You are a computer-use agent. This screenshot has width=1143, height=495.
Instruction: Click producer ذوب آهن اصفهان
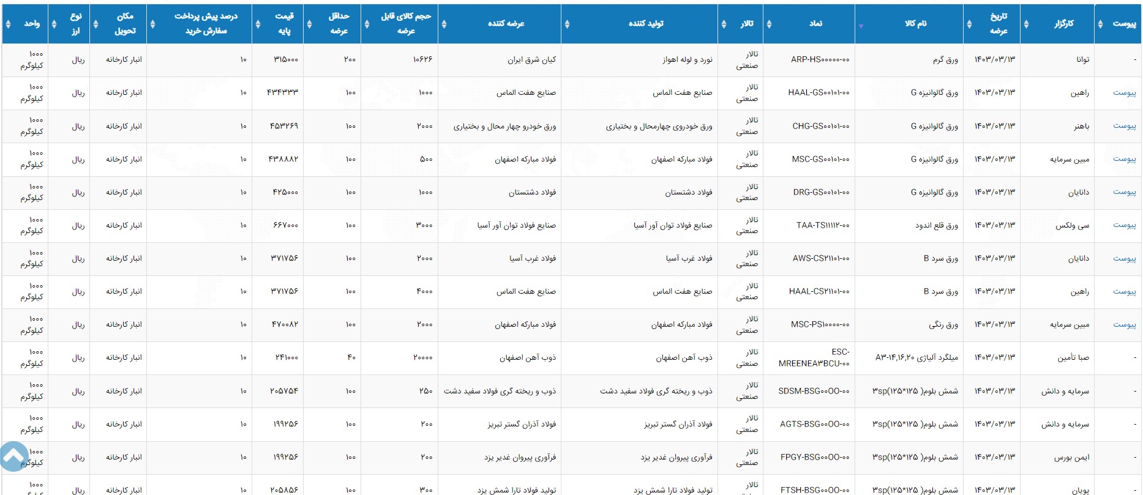pyautogui.click(x=684, y=358)
